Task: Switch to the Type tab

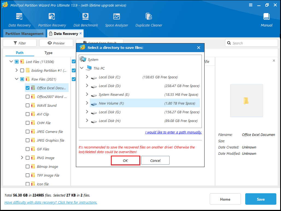Action: pos(48,53)
